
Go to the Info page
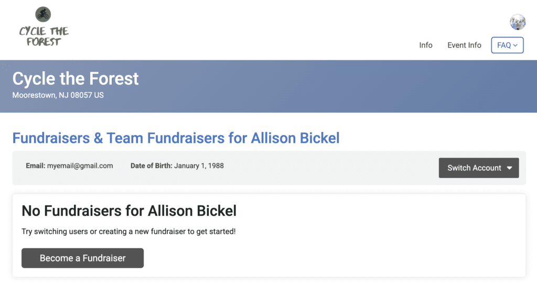(426, 45)
